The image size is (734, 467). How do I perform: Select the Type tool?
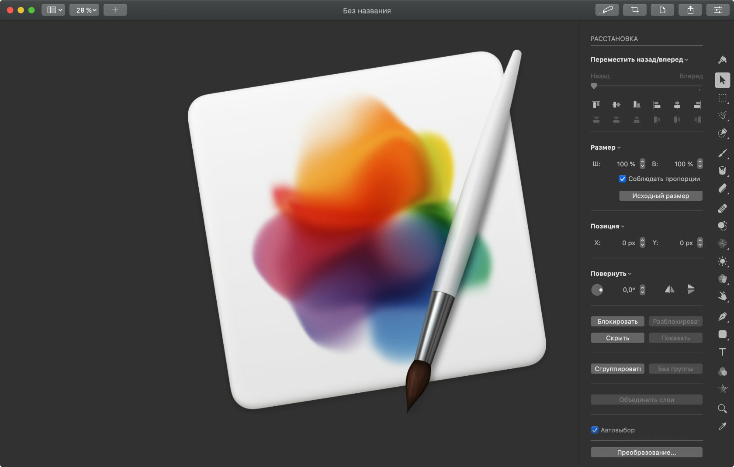click(722, 352)
